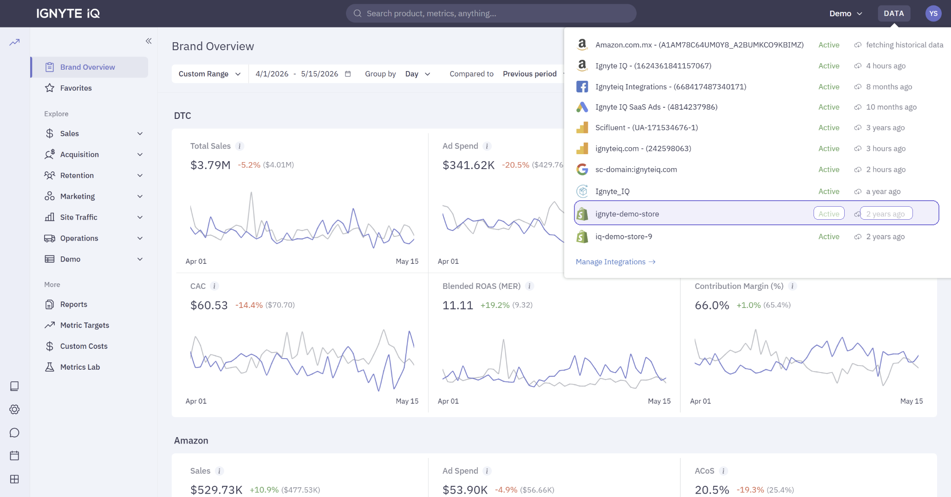
Task: Click the Total Sales trend chart
Action: tap(302, 220)
